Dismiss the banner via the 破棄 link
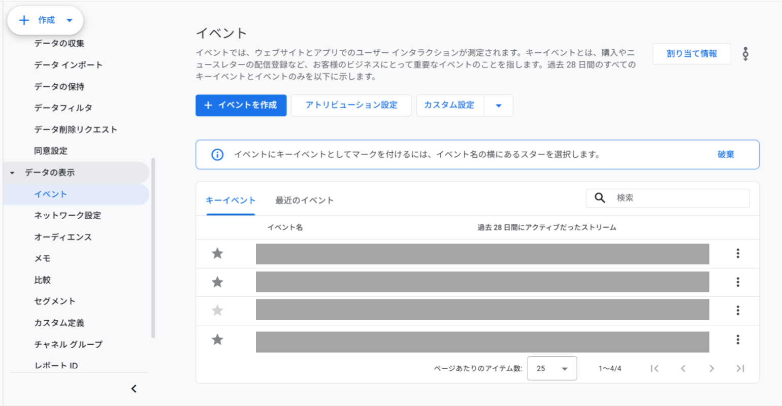 pyautogui.click(x=725, y=154)
